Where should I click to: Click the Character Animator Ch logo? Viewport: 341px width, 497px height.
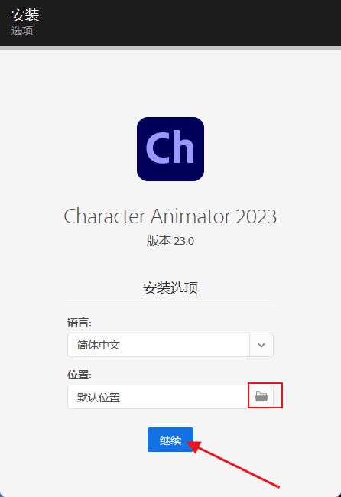[170, 149]
